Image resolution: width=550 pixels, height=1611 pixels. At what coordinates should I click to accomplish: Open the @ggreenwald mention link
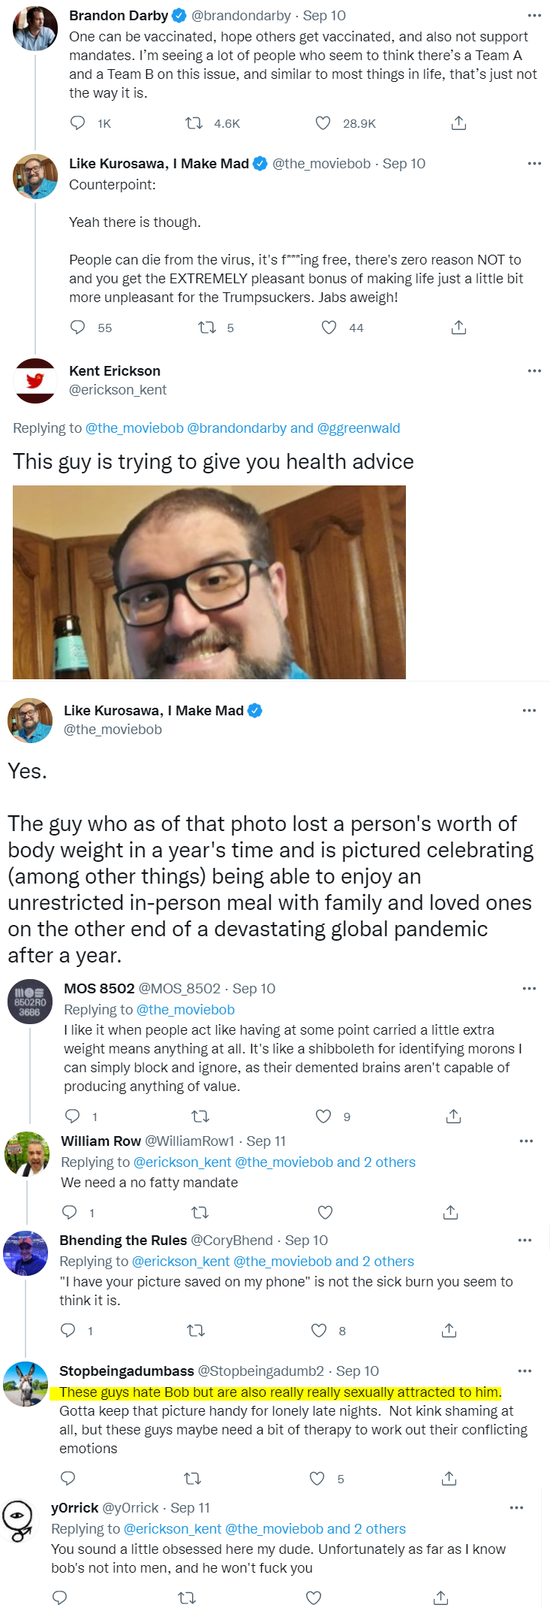point(358,428)
